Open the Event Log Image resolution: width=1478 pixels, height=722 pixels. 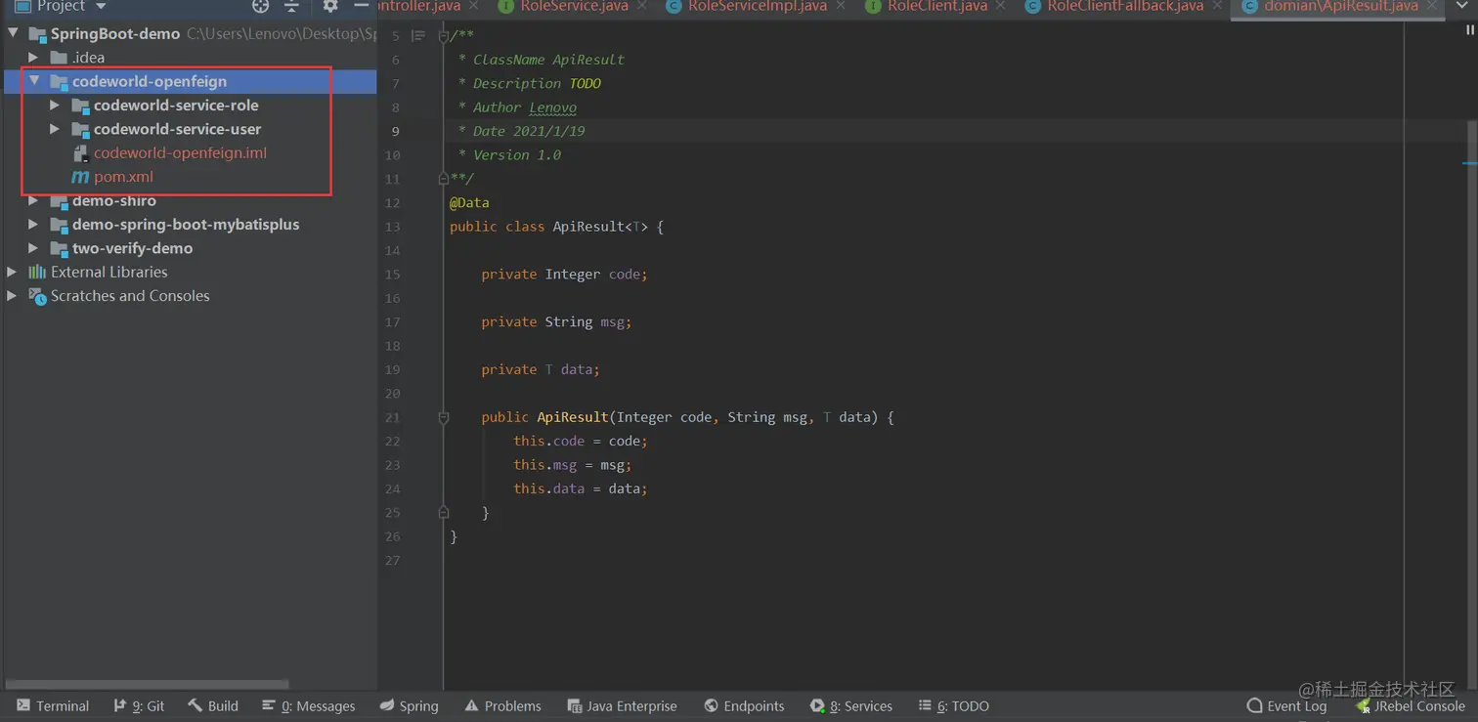(x=1286, y=705)
